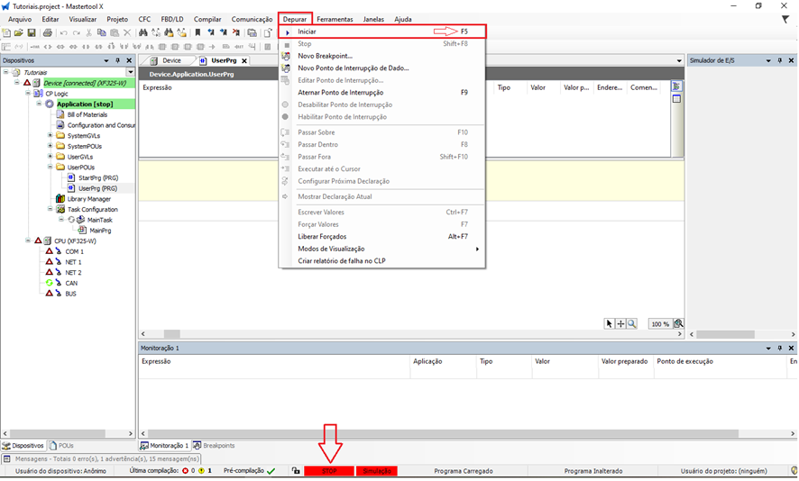Expand the SystemGVLs folder
The width and height of the screenshot is (799, 481).
point(51,136)
